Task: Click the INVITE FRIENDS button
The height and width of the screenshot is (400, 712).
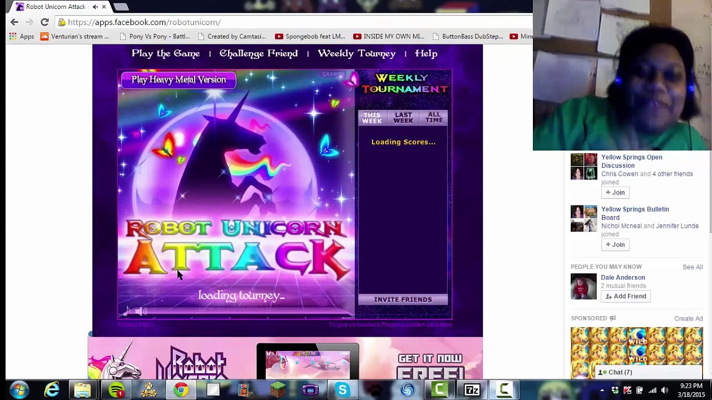Action: click(403, 300)
